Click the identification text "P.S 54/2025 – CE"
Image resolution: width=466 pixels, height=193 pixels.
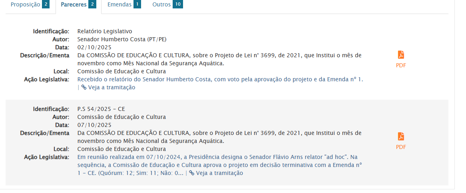click(x=98, y=109)
